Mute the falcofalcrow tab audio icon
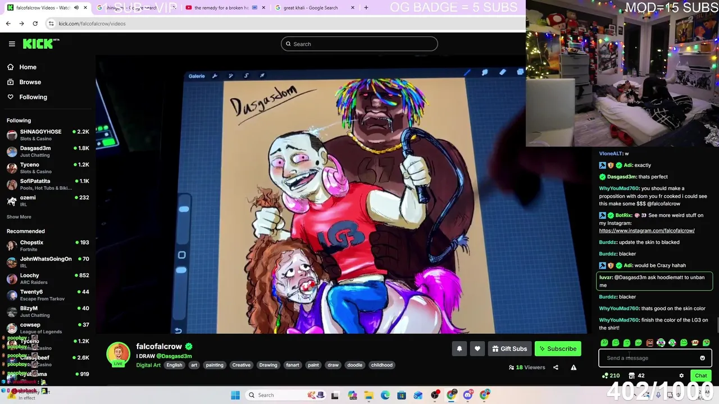Image resolution: width=719 pixels, height=404 pixels. click(x=76, y=8)
